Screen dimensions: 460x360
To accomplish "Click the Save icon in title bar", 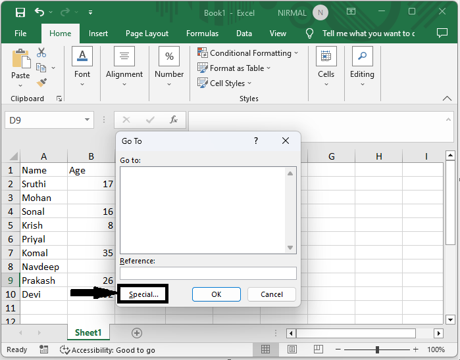I will click(x=20, y=12).
